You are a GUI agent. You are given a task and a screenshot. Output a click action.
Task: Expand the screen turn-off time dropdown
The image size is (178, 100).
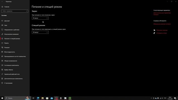(40, 18)
